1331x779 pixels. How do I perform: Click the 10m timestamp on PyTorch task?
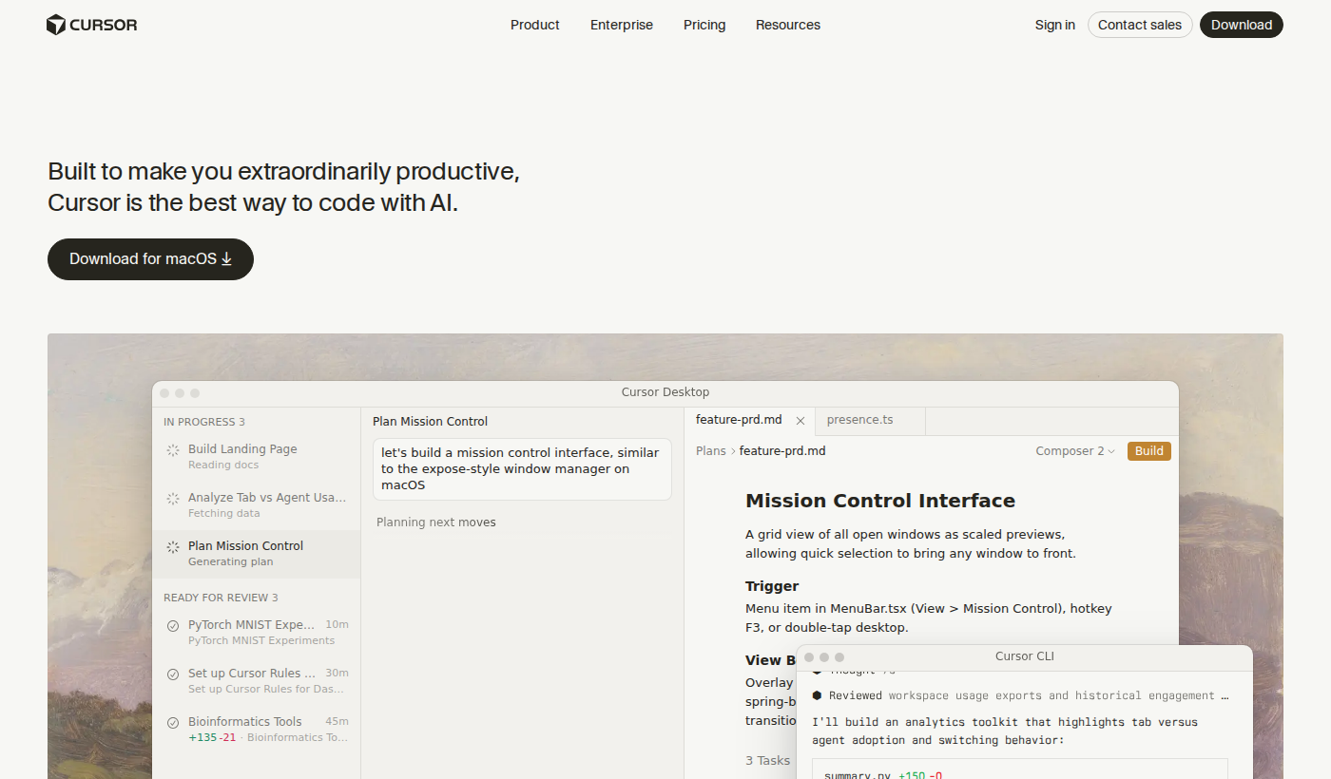pos(338,625)
